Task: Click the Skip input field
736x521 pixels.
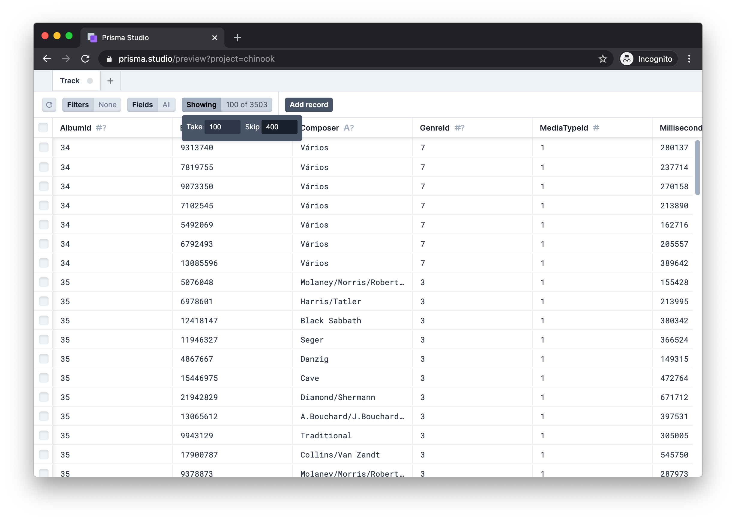Action: (279, 127)
